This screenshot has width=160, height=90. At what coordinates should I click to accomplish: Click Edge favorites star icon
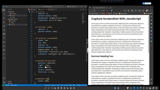[125, 10]
